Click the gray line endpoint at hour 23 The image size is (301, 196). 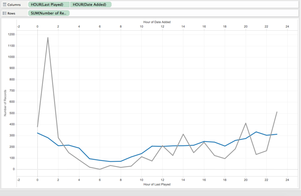pyautogui.click(x=277, y=112)
